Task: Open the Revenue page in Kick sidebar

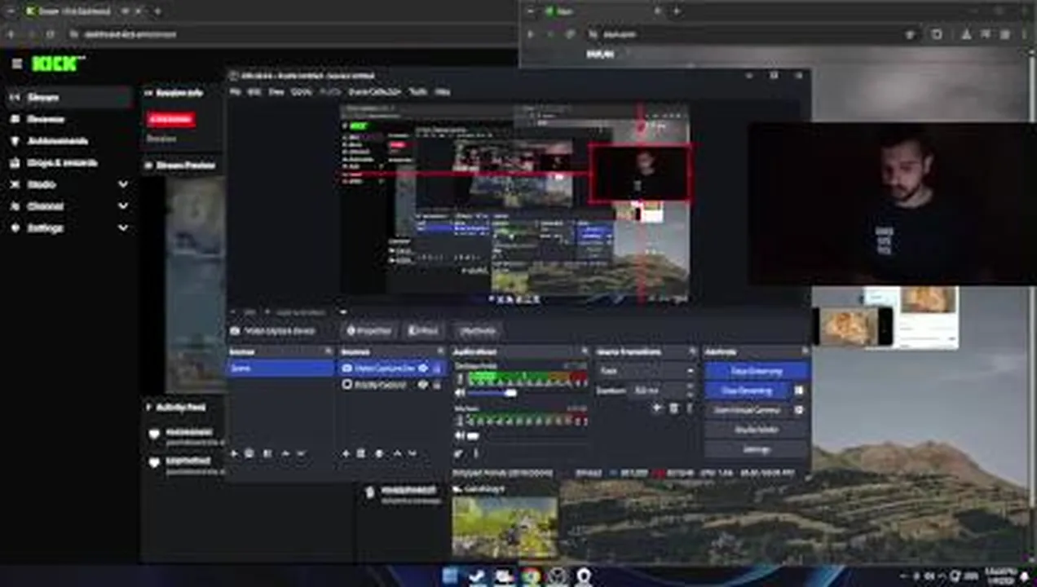Action: (67, 119)
